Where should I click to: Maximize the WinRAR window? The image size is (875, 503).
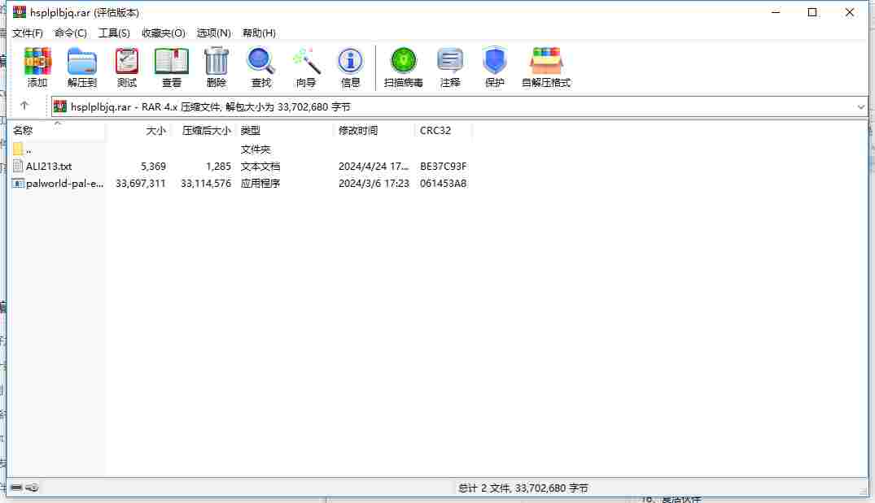812,12
